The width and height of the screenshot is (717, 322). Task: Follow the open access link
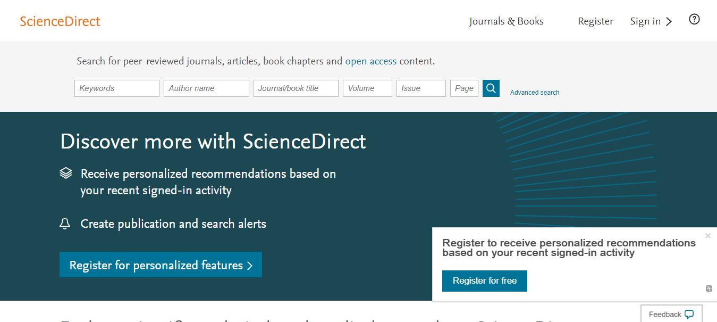click(x=371, y=61)
